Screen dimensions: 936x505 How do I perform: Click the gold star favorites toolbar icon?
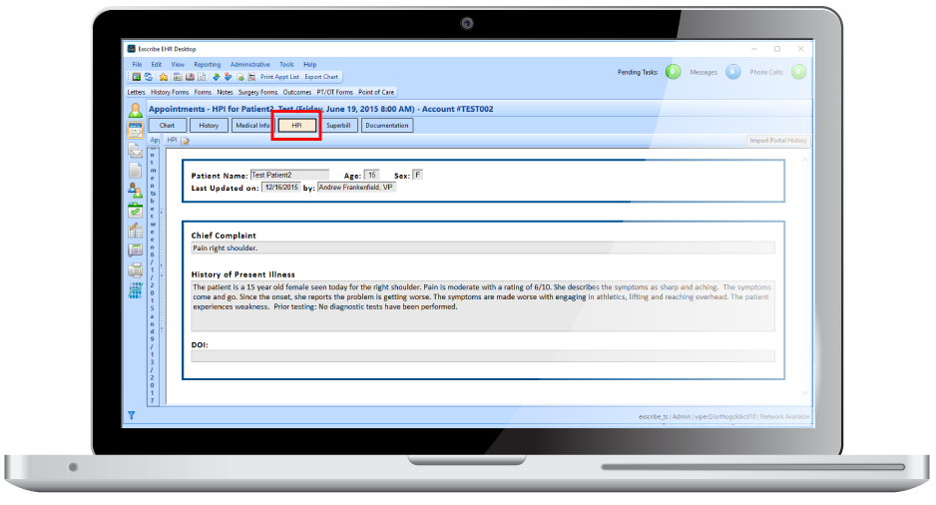click(164, 77)
